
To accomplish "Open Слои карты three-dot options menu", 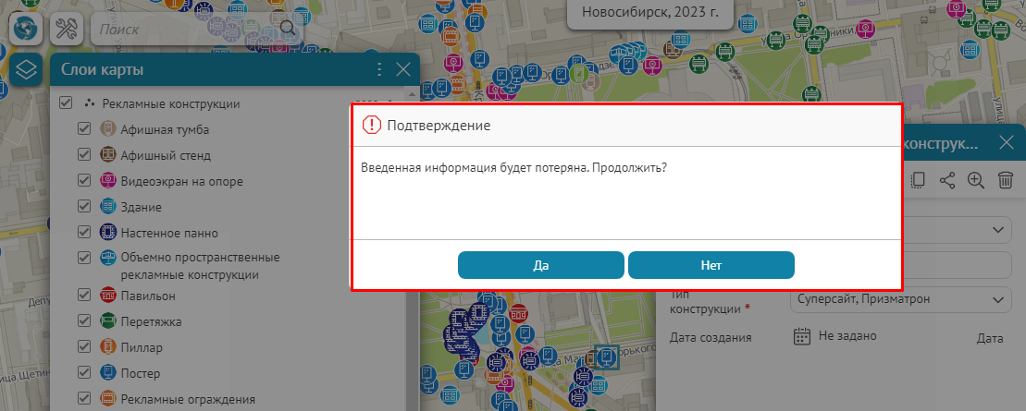I will (378, 69).
